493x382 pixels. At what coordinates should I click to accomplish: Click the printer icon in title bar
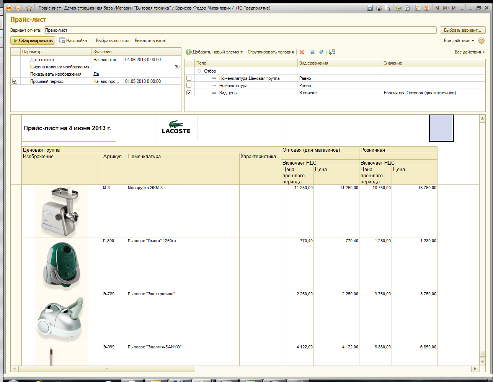coord(379,8)
